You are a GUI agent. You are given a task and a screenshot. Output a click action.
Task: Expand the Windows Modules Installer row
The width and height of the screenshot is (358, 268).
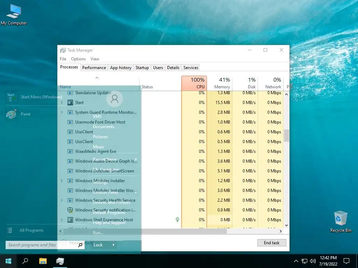point(62,181)
